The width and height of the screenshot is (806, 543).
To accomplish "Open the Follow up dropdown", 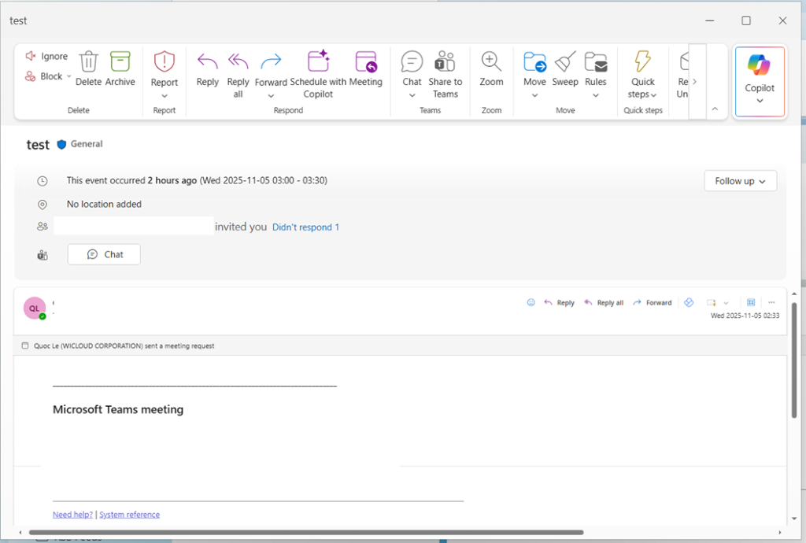I will coord(740,181).
